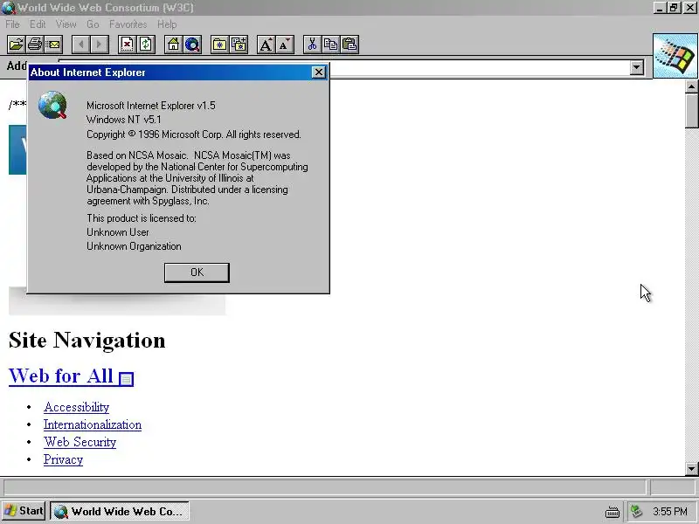Viewport: 699px width, 524px height.
Task: Click the Start button on the taskbar
Action: pyautogui.click(x=24, y=511)
